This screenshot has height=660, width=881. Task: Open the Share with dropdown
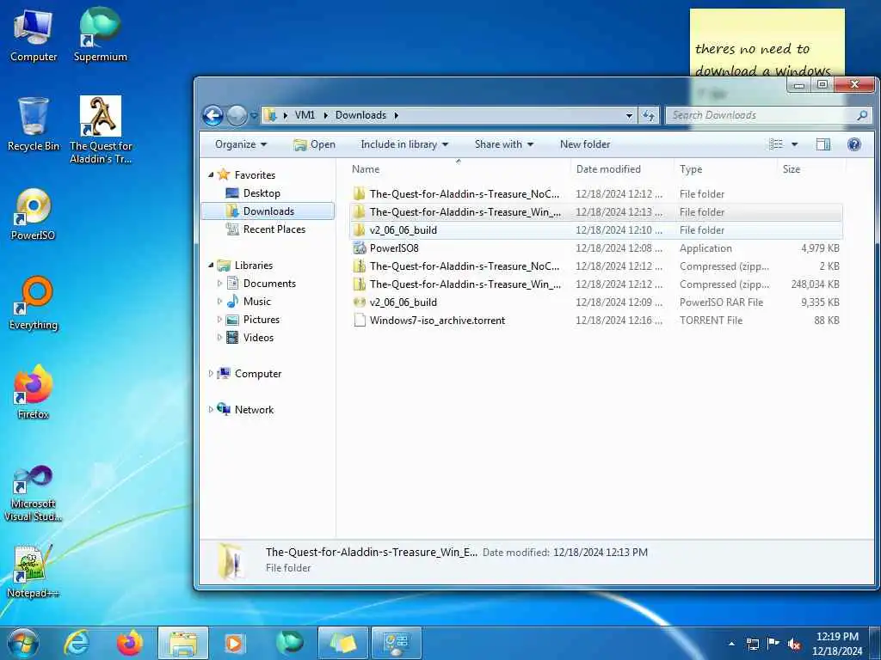coord(504,144)
